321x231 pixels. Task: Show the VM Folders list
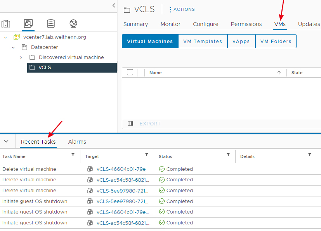(x=276, y=42)
